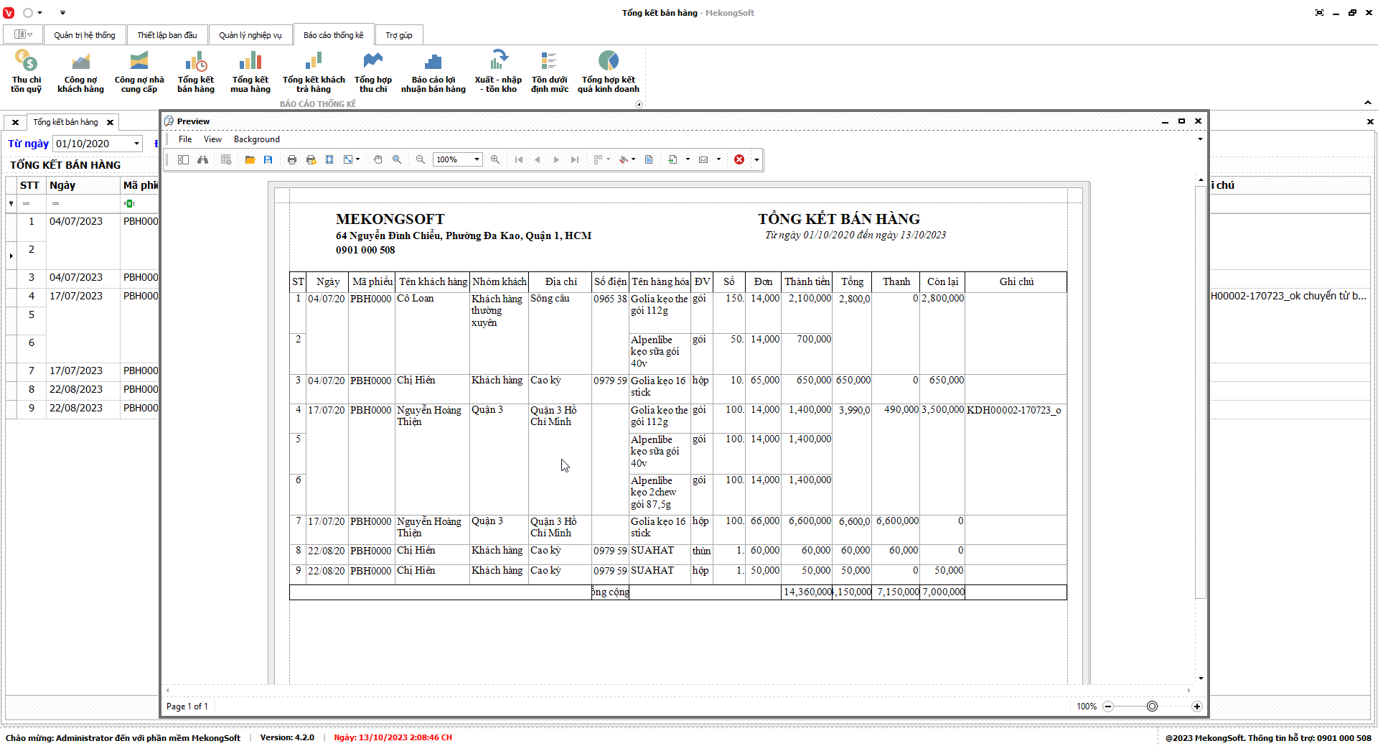Switch to the Quản lý nghiệp vụ tab
The image size is (1378, 746).
[x=250, y=35]
